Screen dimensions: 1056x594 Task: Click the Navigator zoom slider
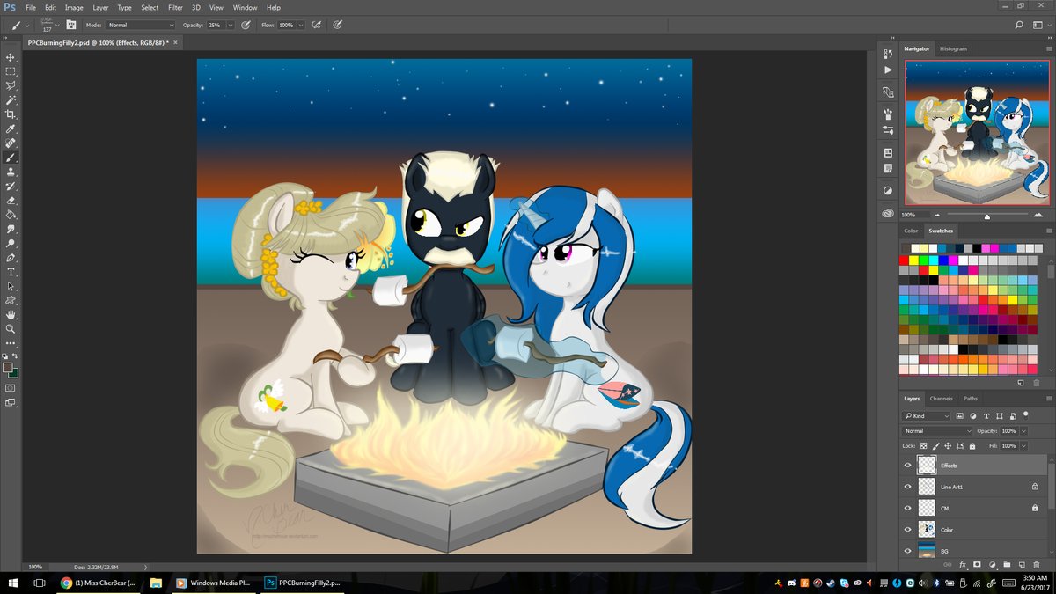click(986, 215)
